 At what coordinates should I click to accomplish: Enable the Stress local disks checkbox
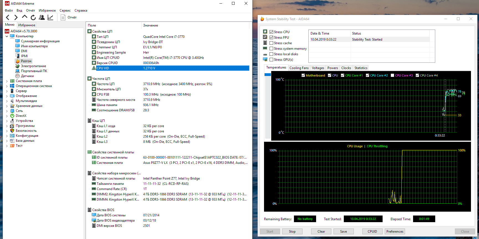(x=271, y=54)
